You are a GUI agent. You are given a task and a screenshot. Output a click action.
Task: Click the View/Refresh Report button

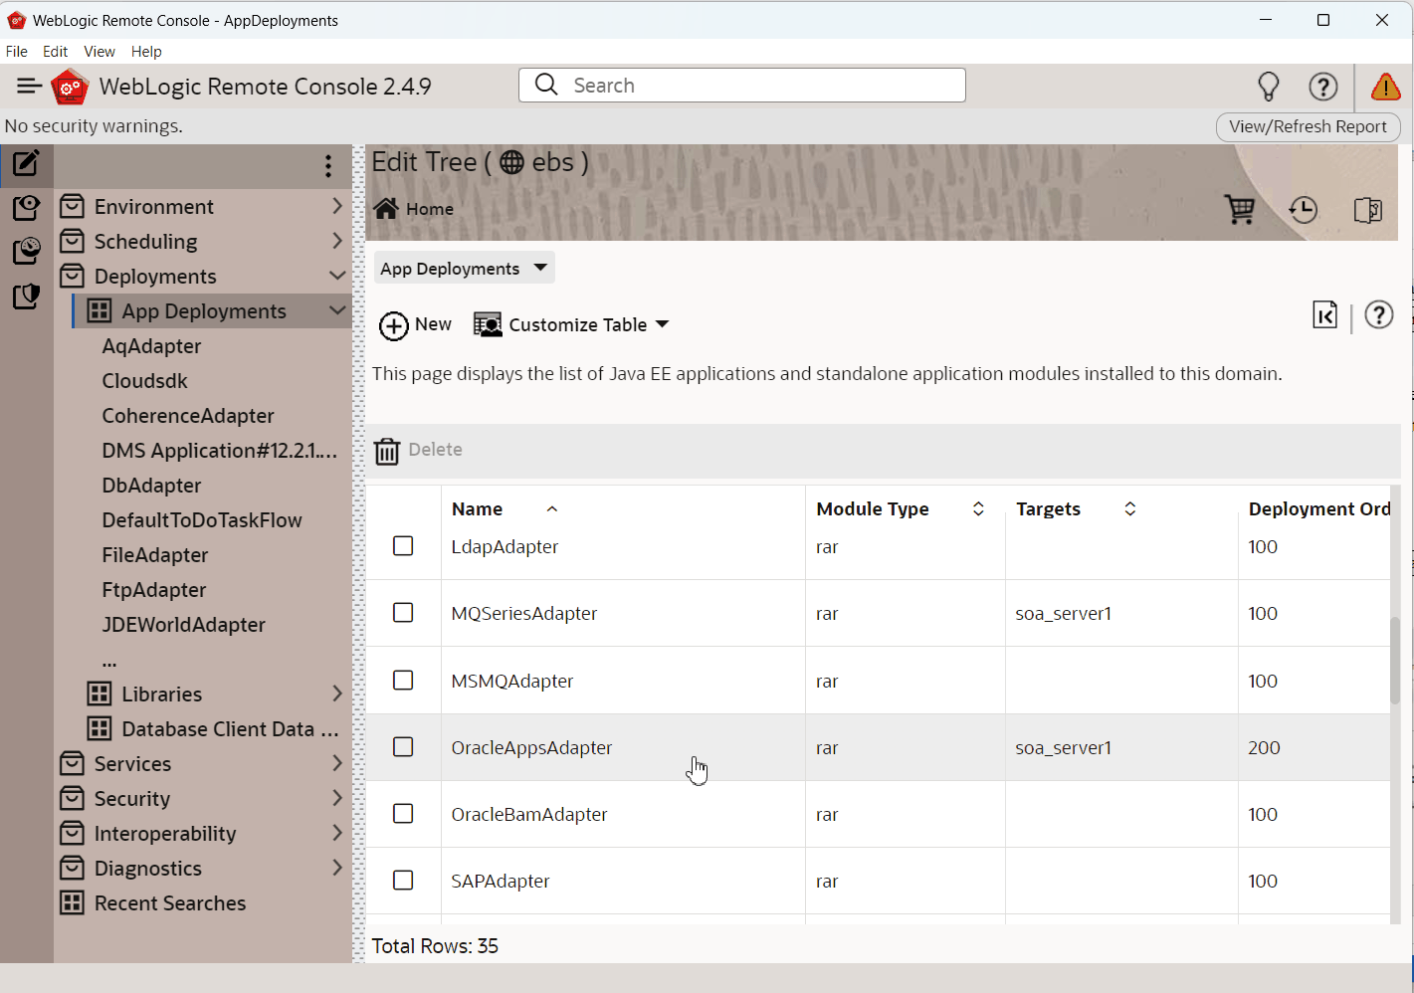click(1308, 127)
